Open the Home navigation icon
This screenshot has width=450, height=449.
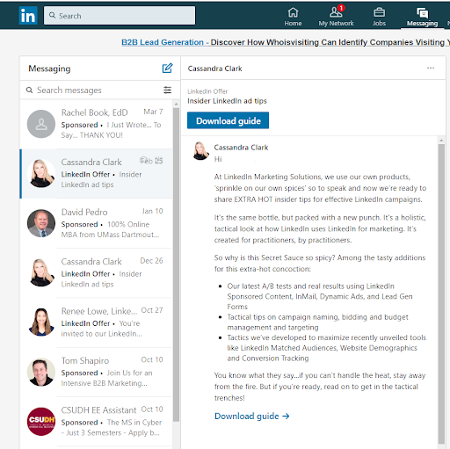[x=293, y=17]
